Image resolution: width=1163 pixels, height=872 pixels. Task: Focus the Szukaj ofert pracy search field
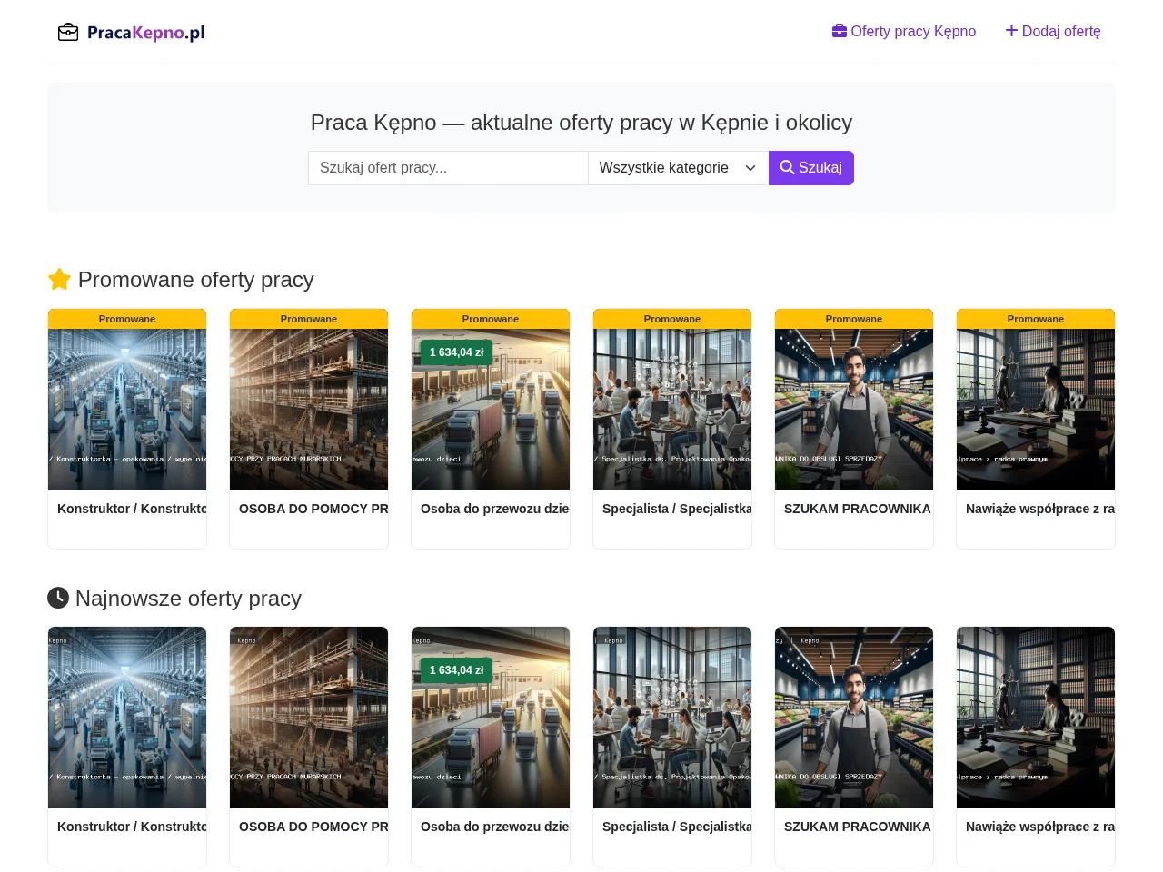coord(448,168)
